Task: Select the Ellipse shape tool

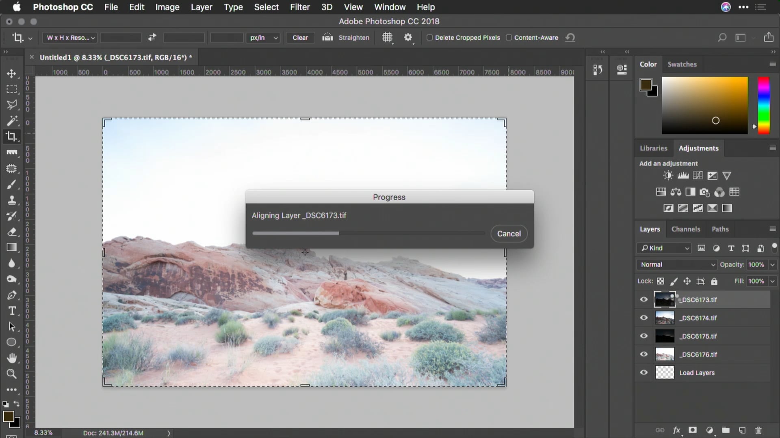Action: [12, 342]
